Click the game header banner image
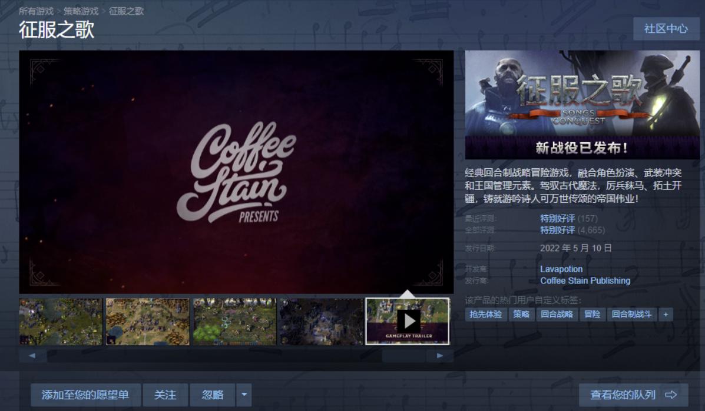This screenshot has height=411, width=705. tap(582, 105)
